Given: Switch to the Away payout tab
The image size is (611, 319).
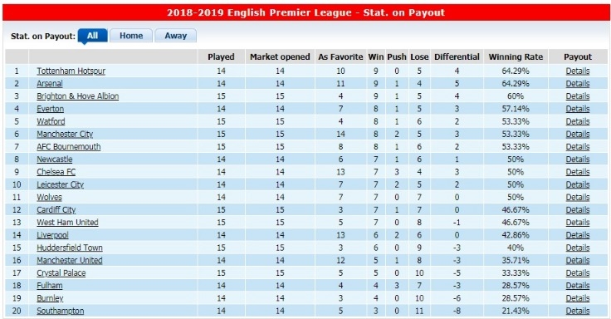Looking at the screenshot, I should pyautogui.click(x=175, y=36).
